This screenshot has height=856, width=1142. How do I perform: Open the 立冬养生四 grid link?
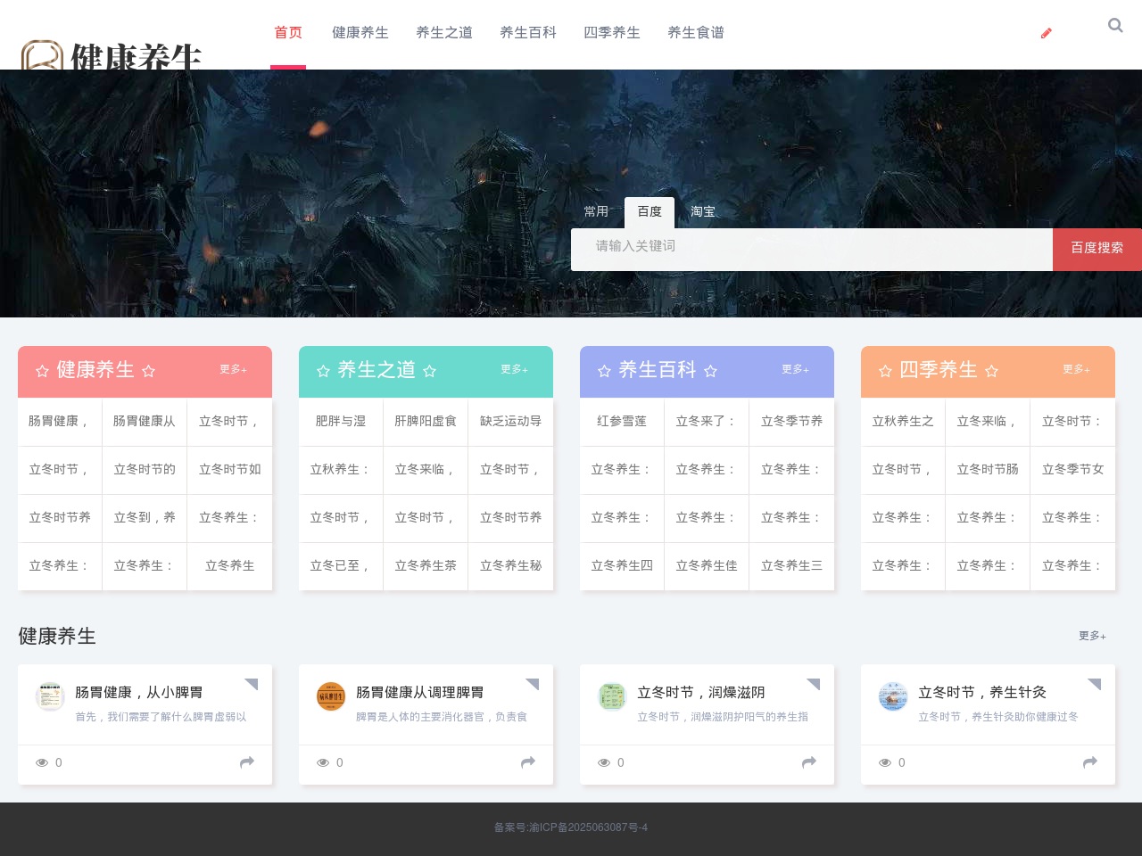(622, 565)
